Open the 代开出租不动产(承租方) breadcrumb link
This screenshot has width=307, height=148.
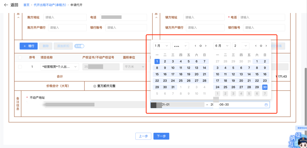pyautogui.click(x=50, y=5)
